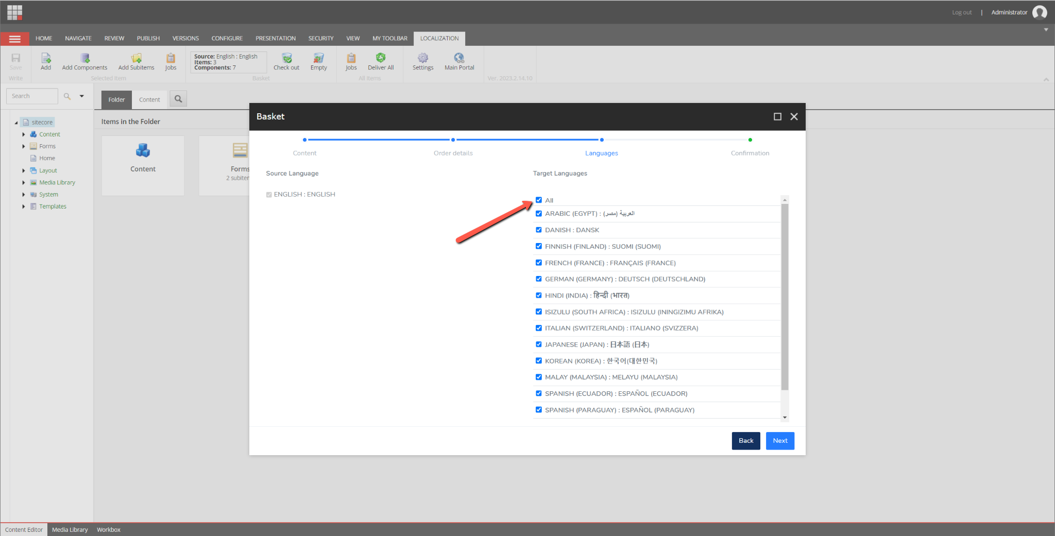The width and height of the screenshot is (1055, 536).
Task: Uncheck Malay (Malaysia) language
Action: pos(539,377)
